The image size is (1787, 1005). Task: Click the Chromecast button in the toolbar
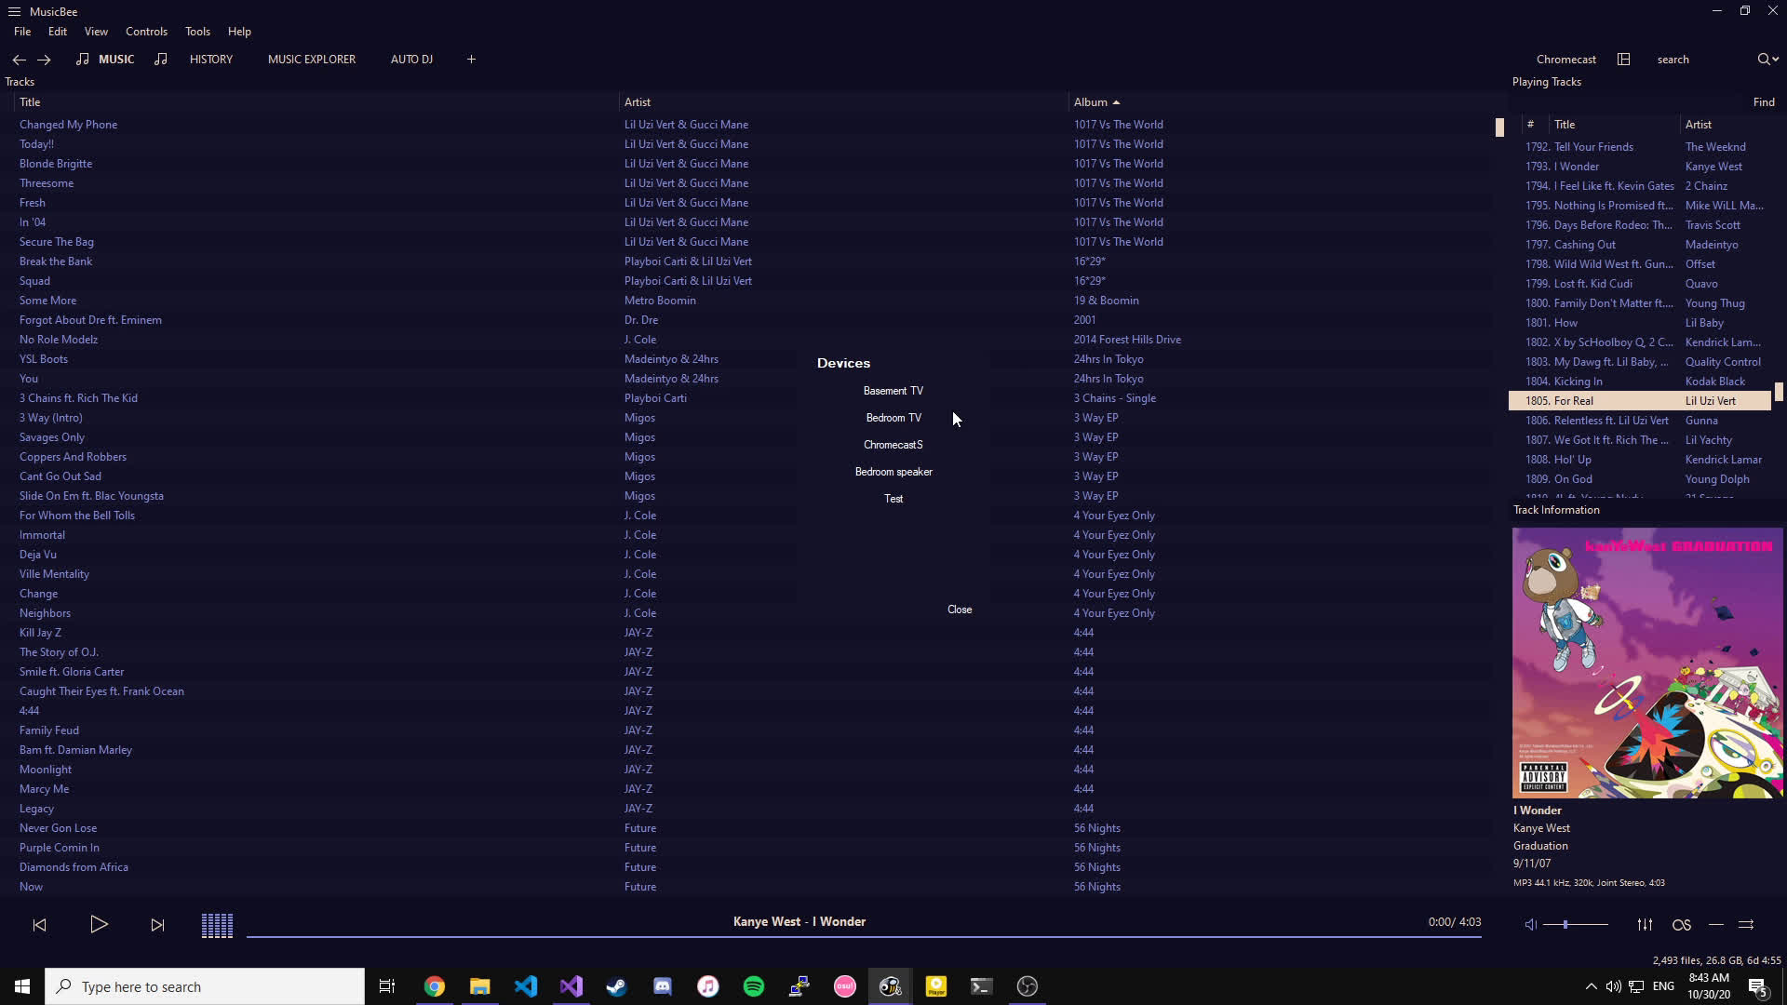pyautogui.click(x=1565, y=60)
